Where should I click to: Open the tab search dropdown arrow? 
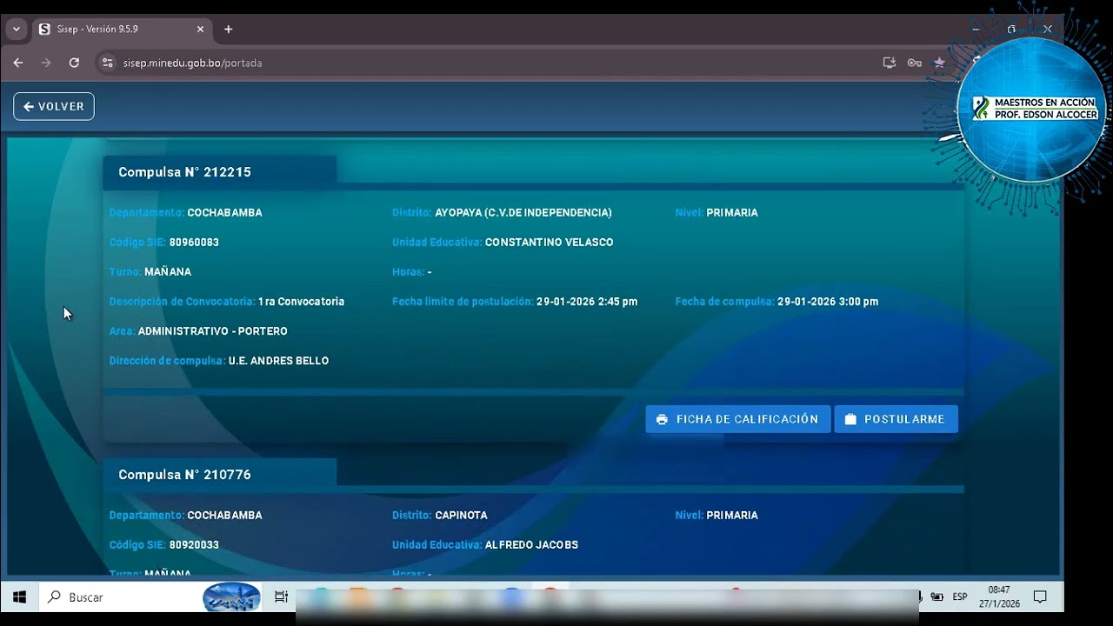pyautogui.click(x=16, y=29)
